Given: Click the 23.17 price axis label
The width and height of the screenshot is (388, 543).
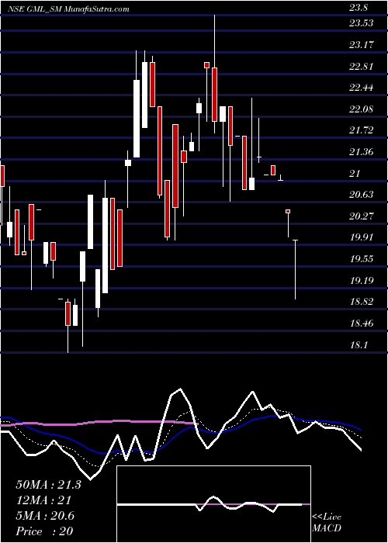Looking at the screenshot, I should [362, 45].
